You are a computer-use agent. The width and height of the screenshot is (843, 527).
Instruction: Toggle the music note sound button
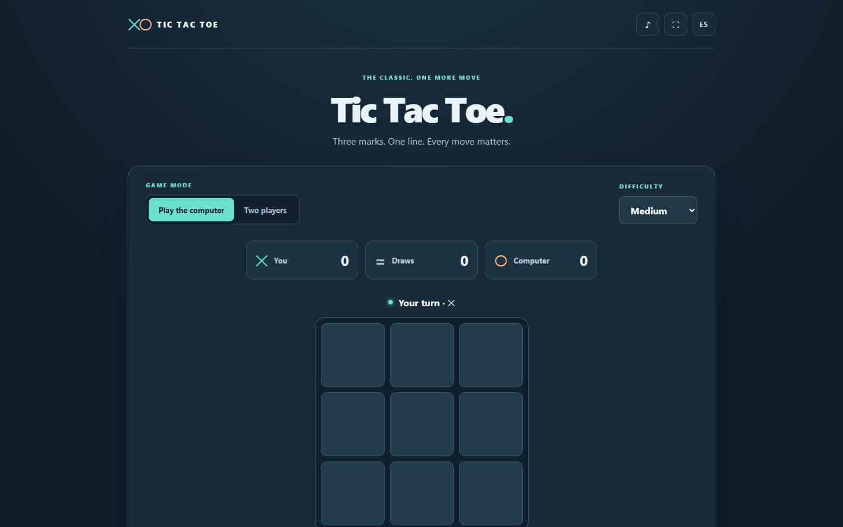pyautogui.click(x=647, y=25)
